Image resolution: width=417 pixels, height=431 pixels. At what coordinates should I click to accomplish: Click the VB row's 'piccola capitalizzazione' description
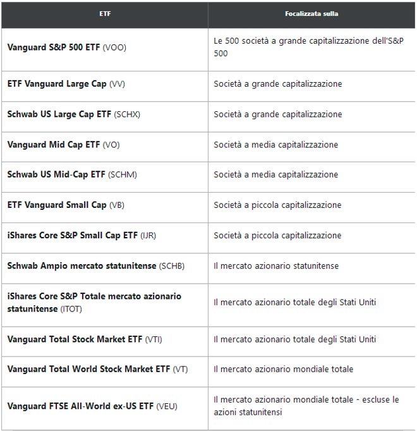click(x=277, y=205)
